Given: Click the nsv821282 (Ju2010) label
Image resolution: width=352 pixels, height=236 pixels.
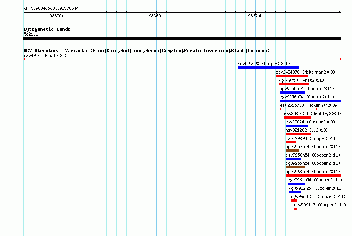Looking at the screenshot, I should click(307, 130).
